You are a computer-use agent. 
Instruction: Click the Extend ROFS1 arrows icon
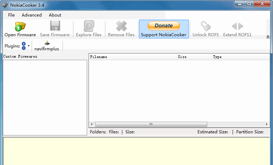[238, 26]
